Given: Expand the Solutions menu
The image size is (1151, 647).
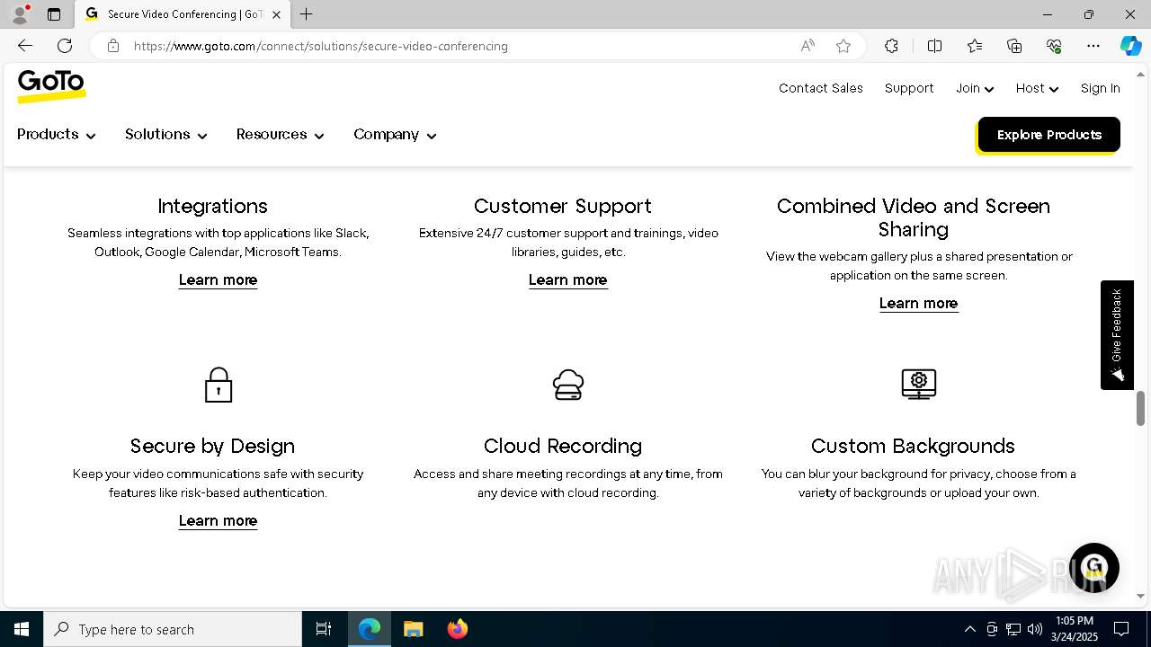Looking at the screenshot, I should point(166,135).
